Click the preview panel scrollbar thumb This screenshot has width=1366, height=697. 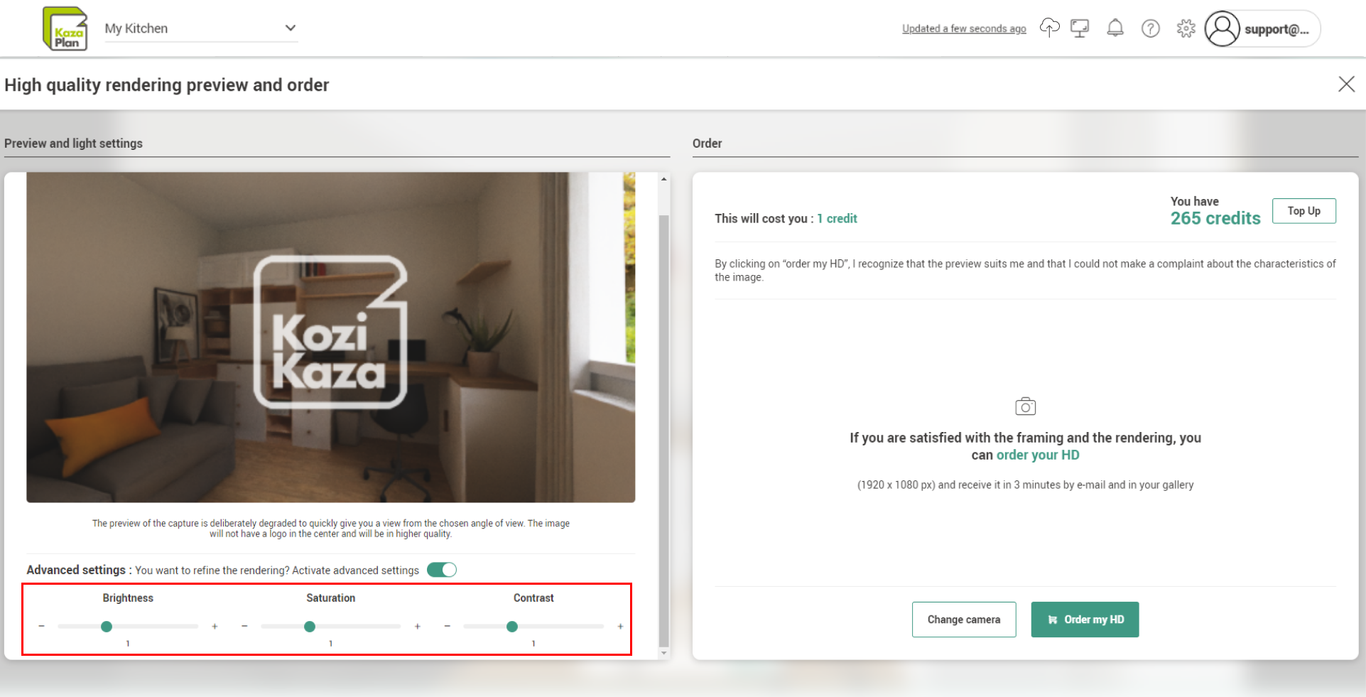point(664,430)
